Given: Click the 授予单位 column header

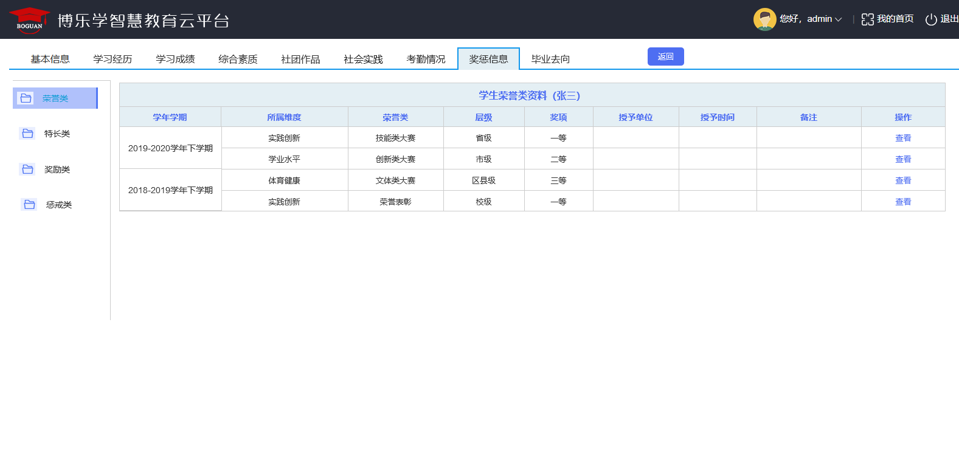Looking at the screenshot, I should click(x=636, y=117).
